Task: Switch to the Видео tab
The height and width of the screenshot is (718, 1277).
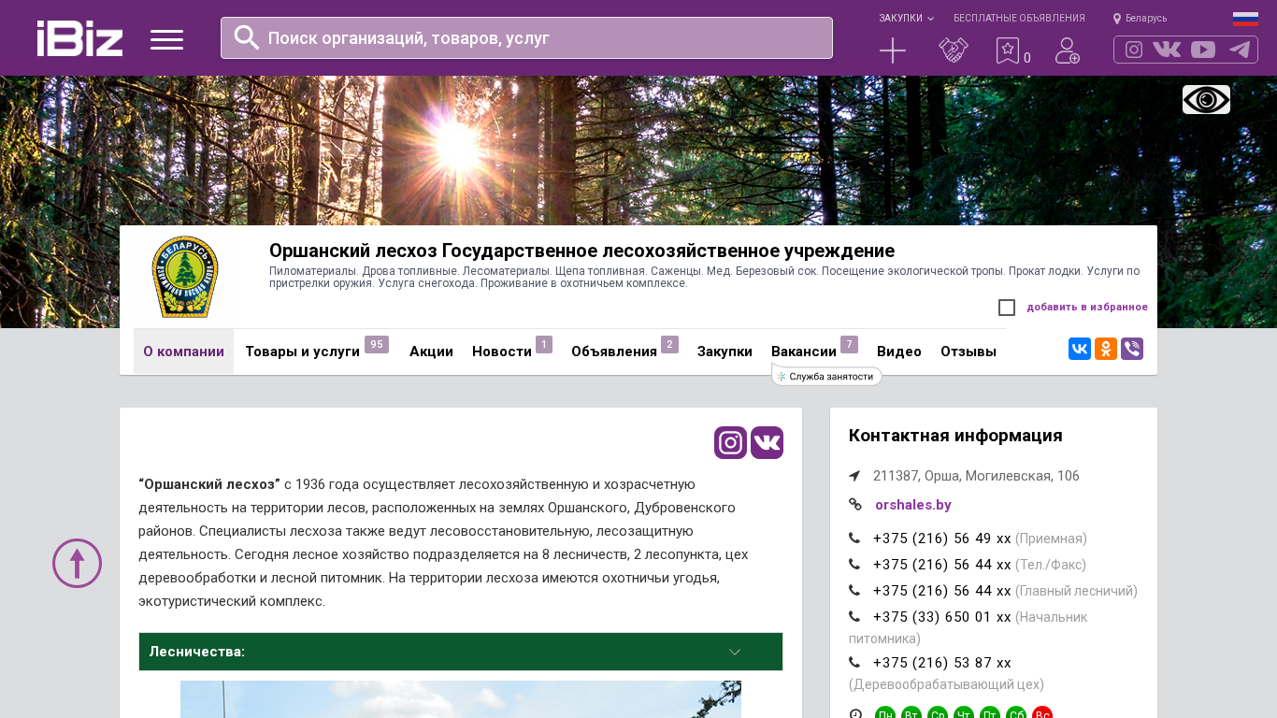Action: pyautogui.click(x=899, y=352)
